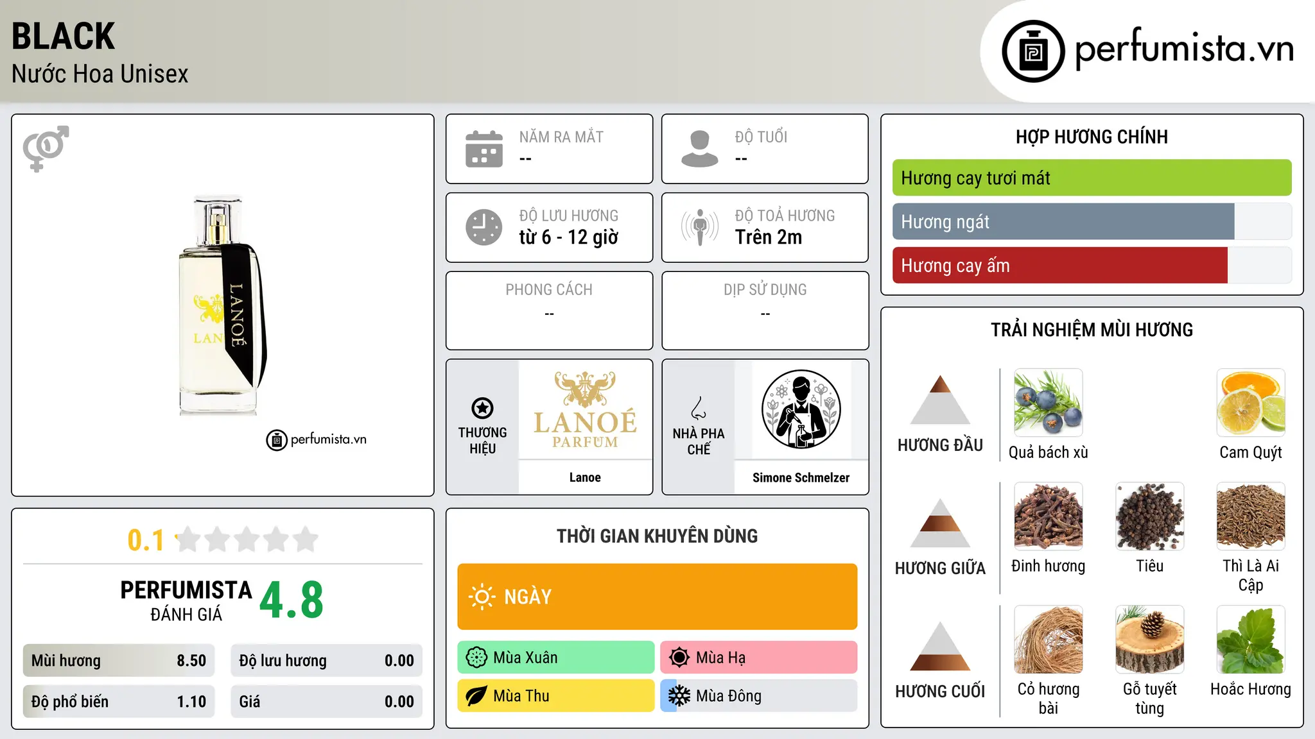
Task: Click the ĐỘ TUỔI label
Action: [x=761, y=137]
